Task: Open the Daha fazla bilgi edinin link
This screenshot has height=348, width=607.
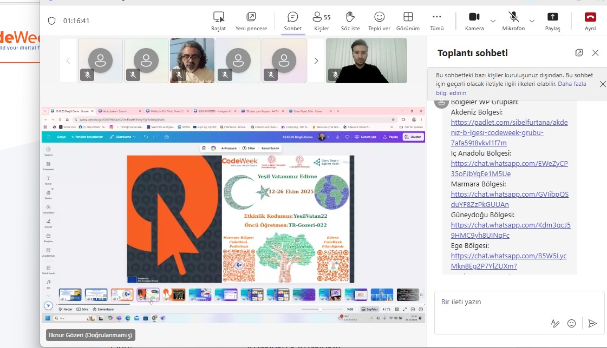Action: click(511, 89)
